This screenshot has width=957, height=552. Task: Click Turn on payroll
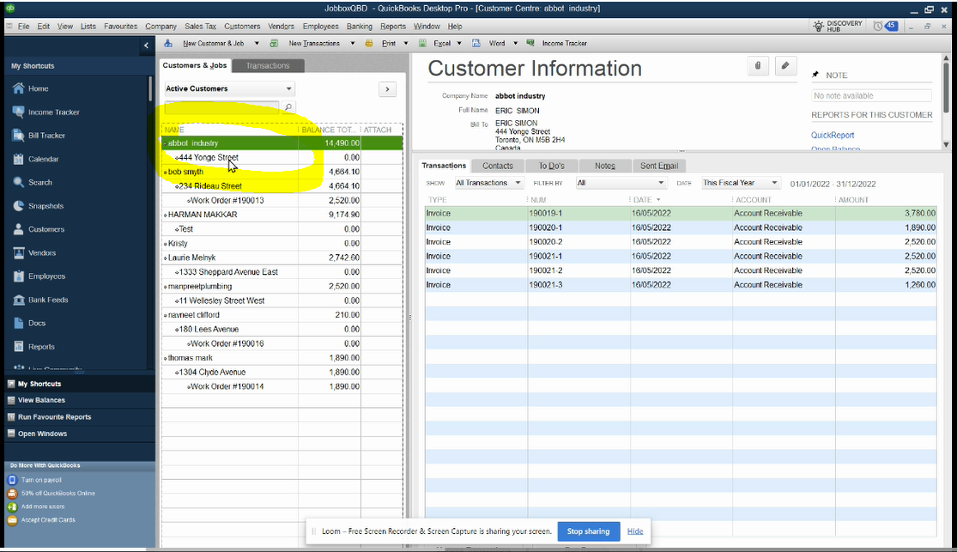(41, 480)
